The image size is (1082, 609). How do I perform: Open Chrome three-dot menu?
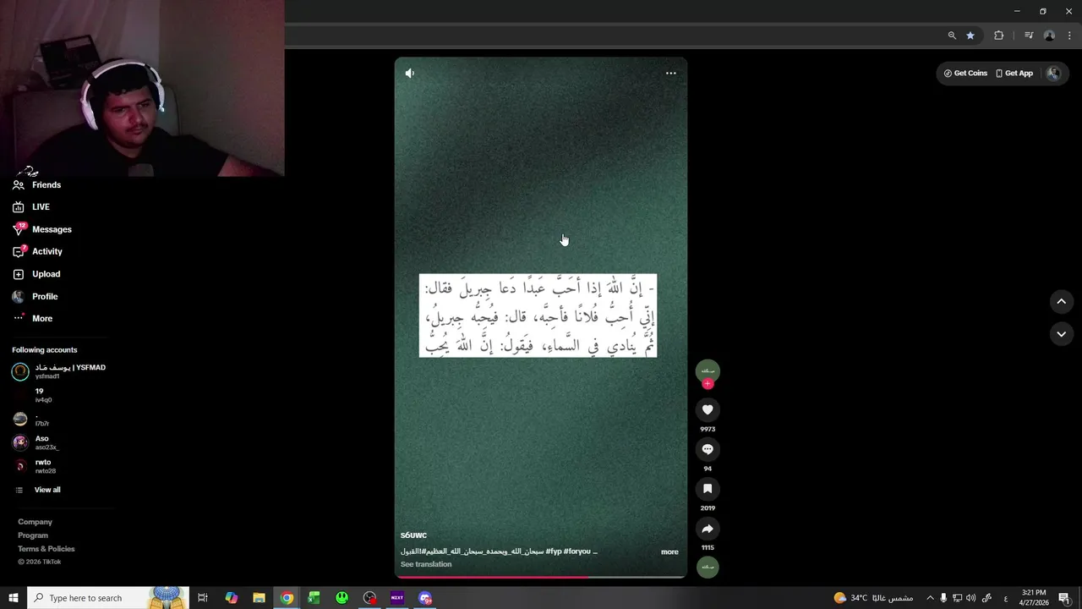[x=1069, y=36]
